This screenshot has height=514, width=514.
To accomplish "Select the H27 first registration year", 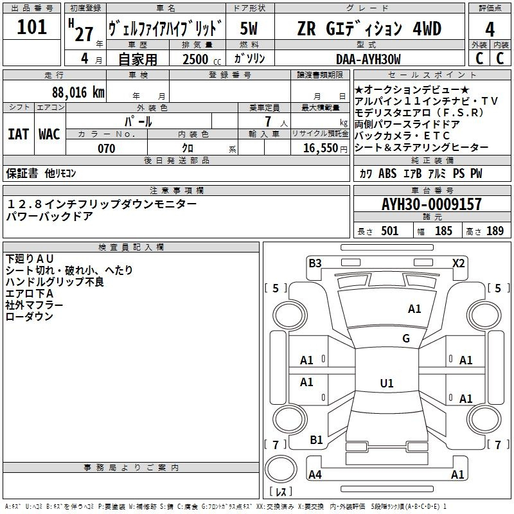I will click(x=82, y=30).
